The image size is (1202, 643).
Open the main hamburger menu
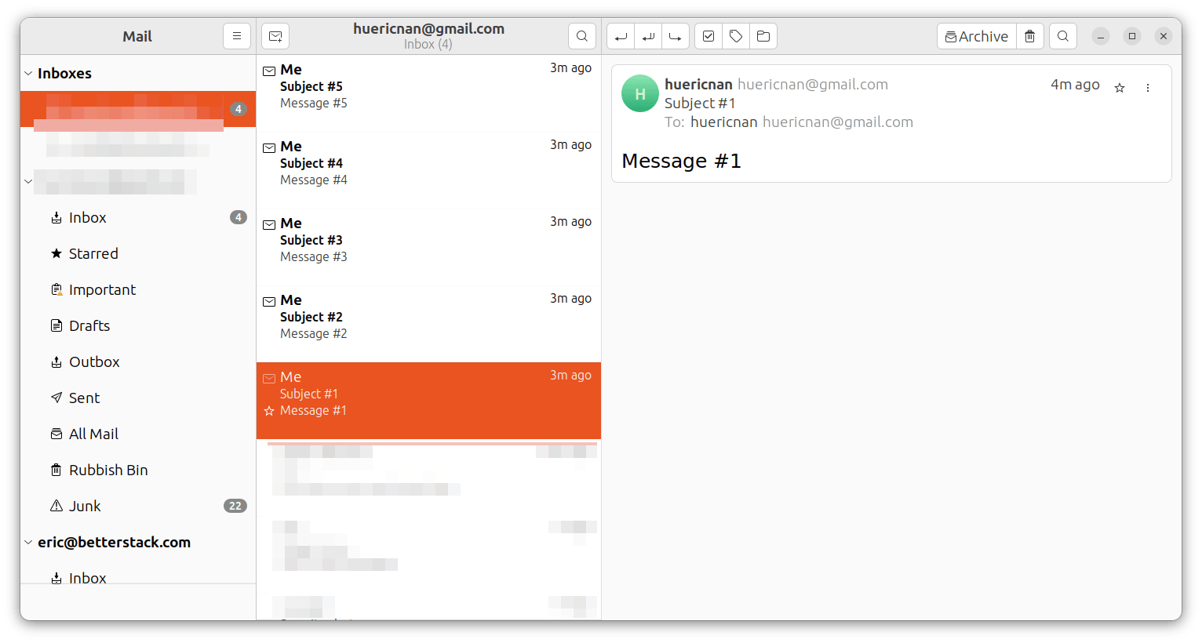point(237,36)
